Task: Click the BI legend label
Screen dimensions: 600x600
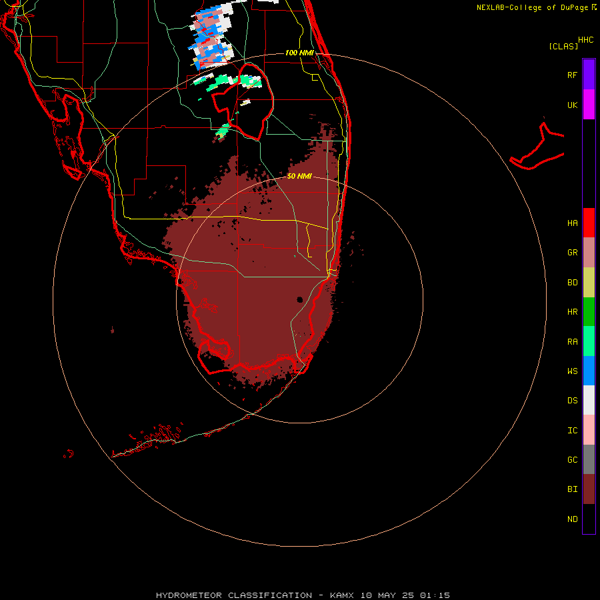Action: [x=572, y=489]
